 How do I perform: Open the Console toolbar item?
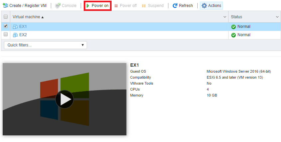[x=66, y=6]
